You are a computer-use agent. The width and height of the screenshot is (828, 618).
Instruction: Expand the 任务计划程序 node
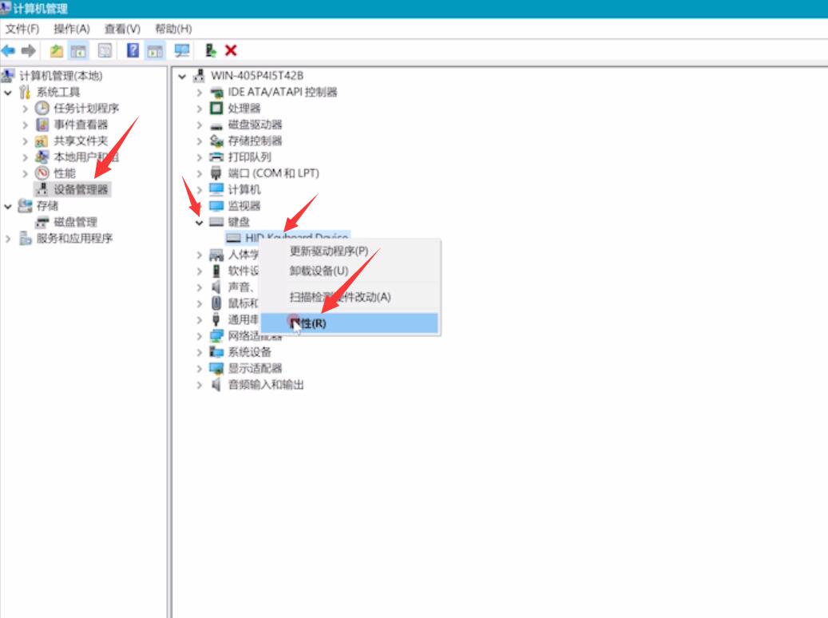(x=25, y=109)
